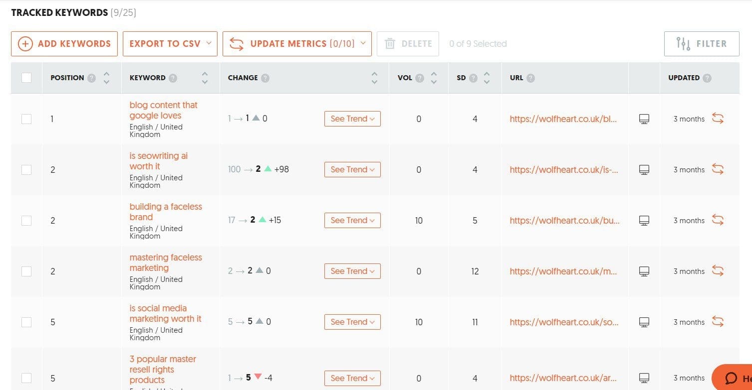This screenshot has height=390, width=752.
Task: Click help icon beside Vol header
Action: pos(420,78)
